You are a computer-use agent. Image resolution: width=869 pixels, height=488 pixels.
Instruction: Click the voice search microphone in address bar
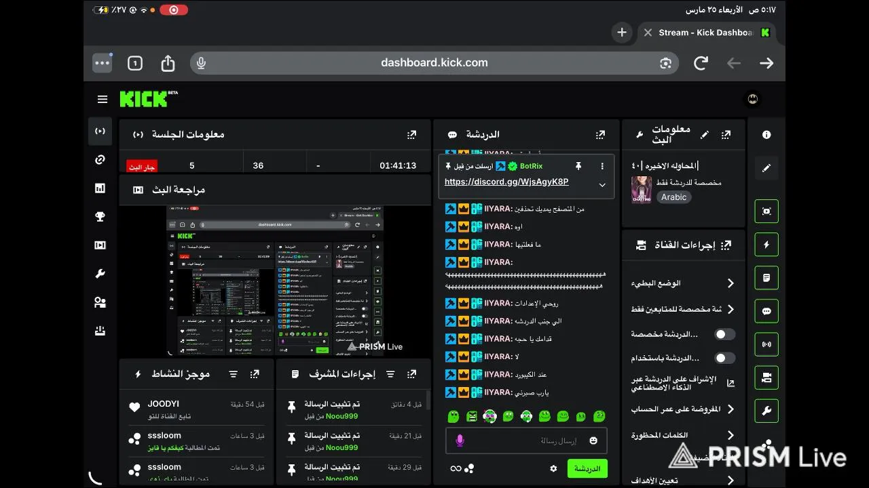[x=201, y=63]
